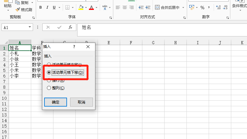
Task: Click cell containing 小札
Action: point(20,53)
